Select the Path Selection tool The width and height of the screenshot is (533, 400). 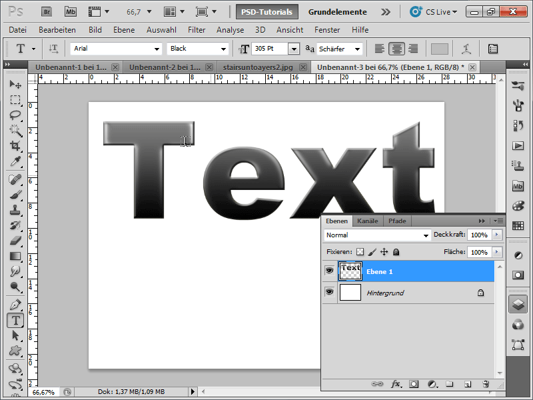(15, 335)
